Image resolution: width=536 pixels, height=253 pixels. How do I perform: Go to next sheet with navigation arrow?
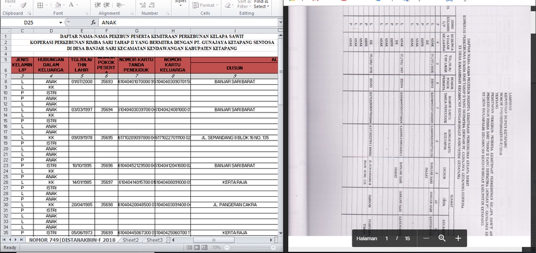16,240
